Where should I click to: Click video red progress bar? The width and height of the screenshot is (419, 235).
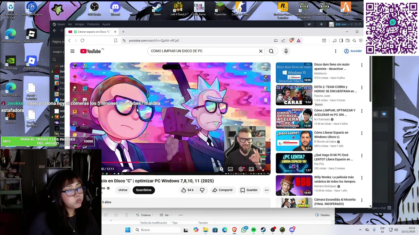(x=119, y=162)
